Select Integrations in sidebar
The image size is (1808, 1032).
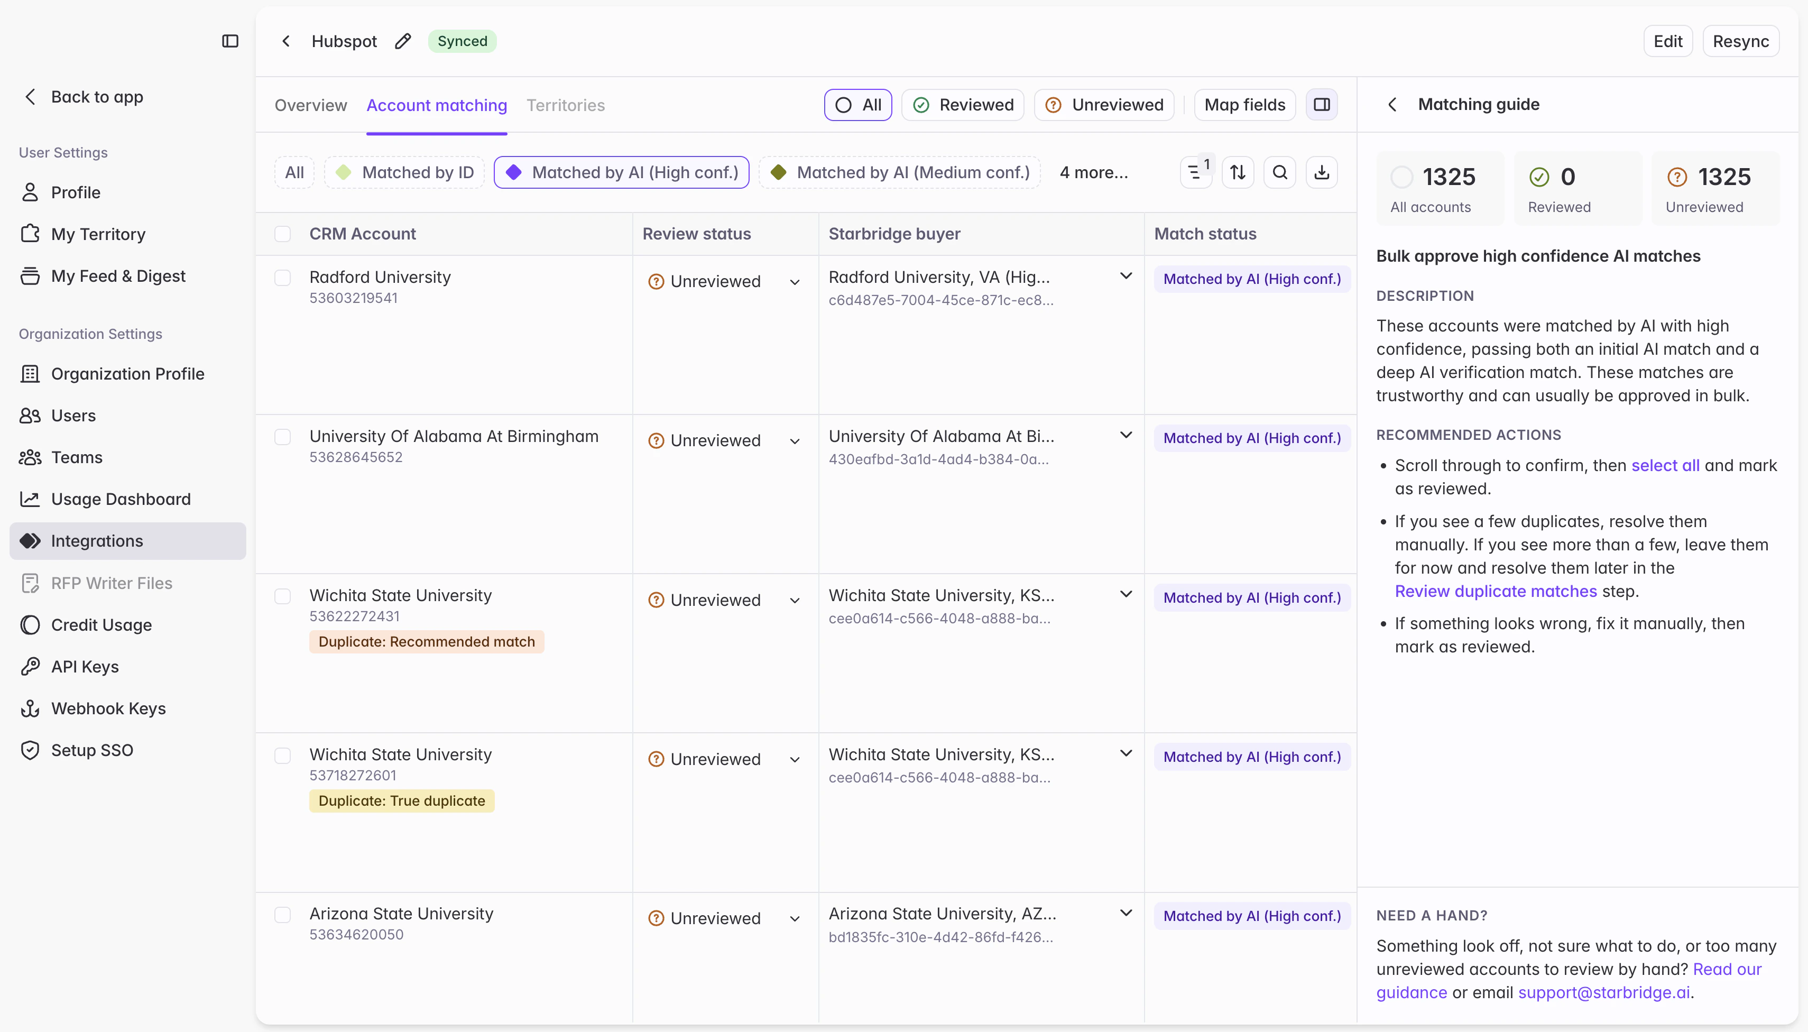tap(127, 541)
